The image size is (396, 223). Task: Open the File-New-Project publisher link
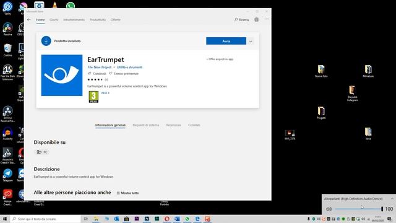[99, 68]
